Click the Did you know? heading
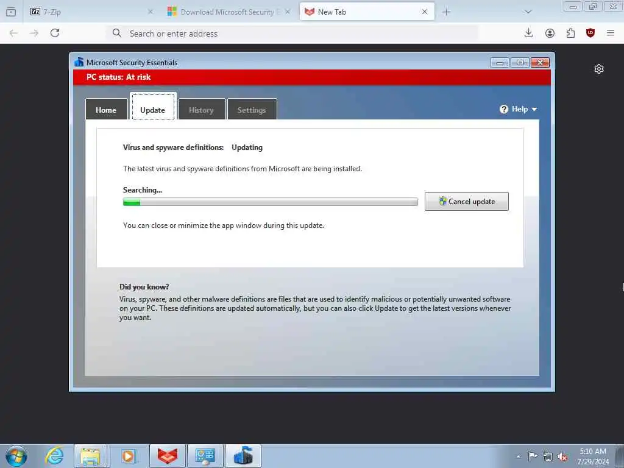Screen dimensions: 624x468 tap(144, 287)
